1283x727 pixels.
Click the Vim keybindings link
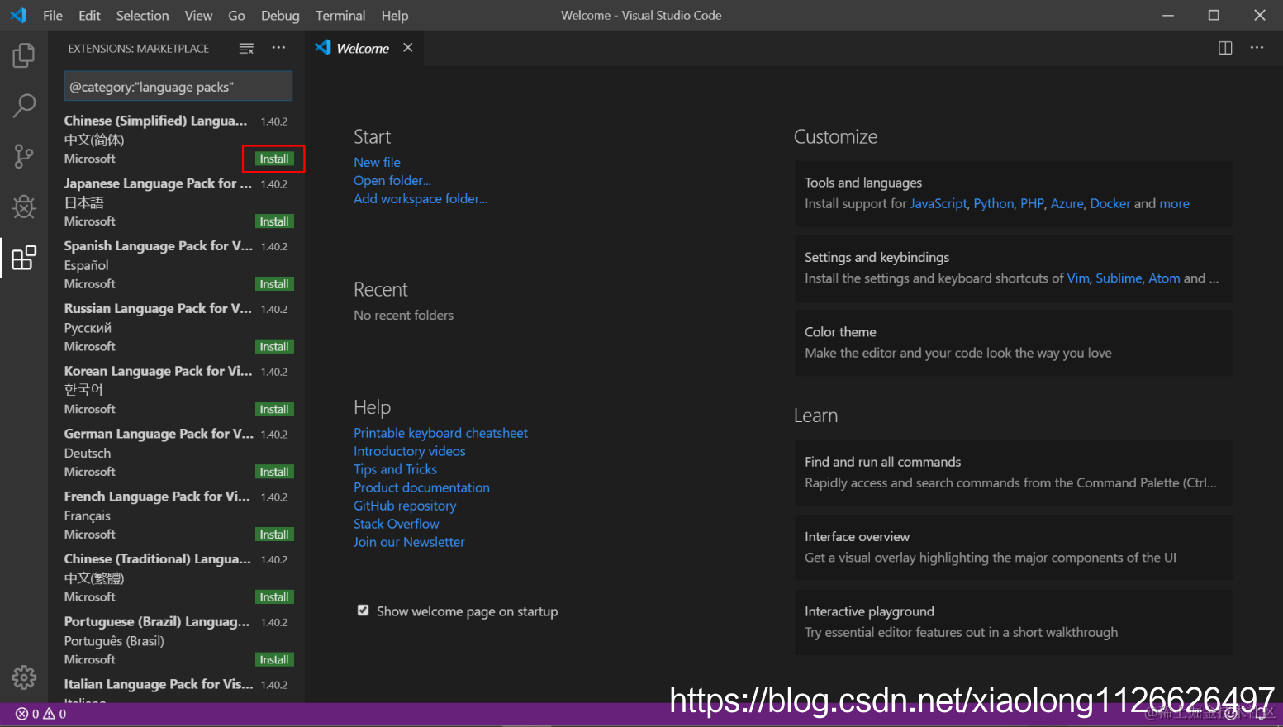coord(1078,278)
